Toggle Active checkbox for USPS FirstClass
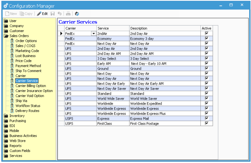251x163 pixels. click(207, 123)
